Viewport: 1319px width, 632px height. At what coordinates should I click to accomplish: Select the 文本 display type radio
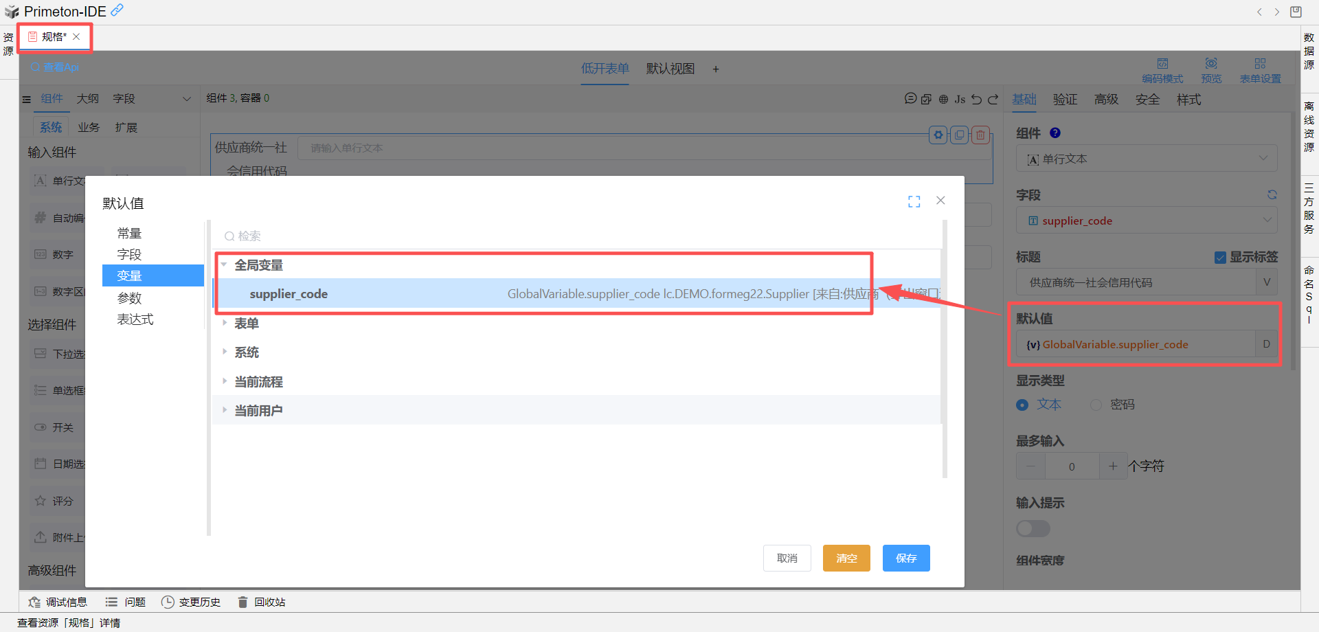pyautogui.click(x=1022, y=405)
